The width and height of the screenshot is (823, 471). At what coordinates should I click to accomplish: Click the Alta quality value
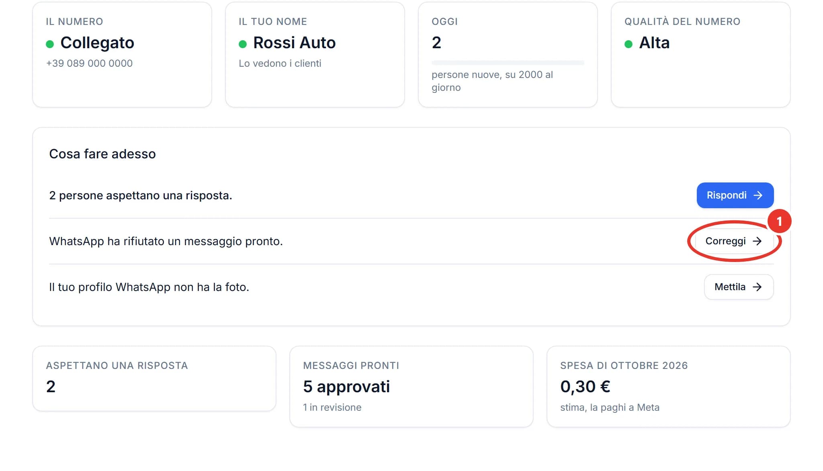(654, 43)
